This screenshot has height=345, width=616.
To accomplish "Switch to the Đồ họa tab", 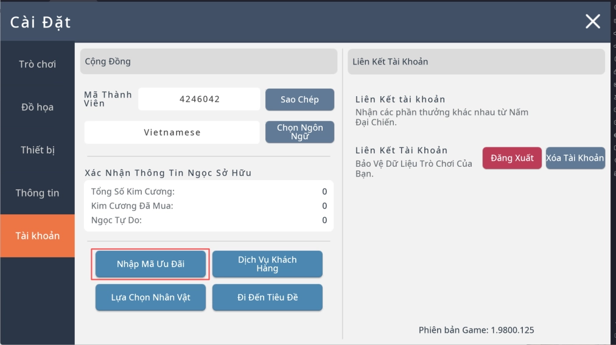I will (x=37, y=107).
